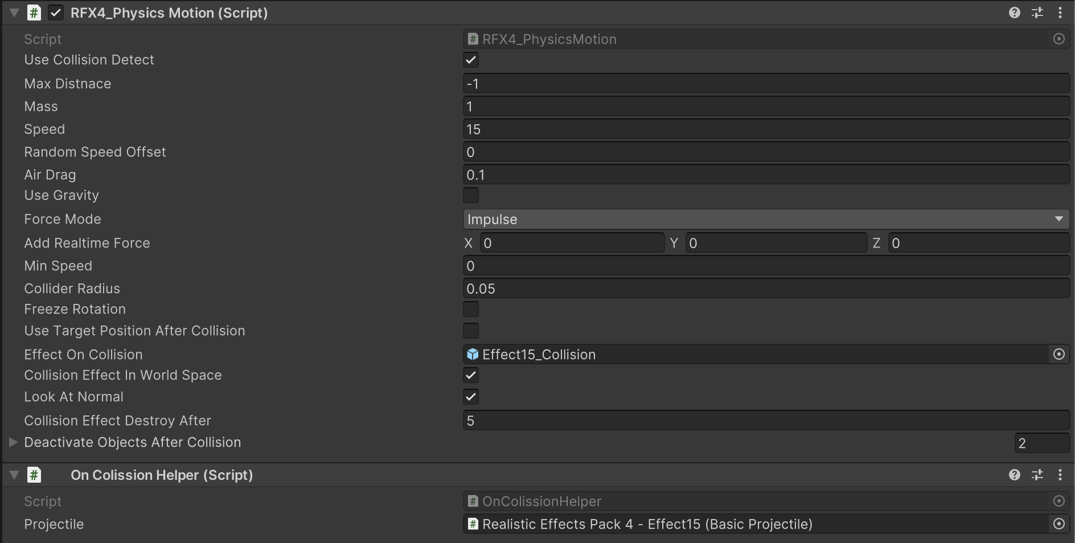1075x543 pixels.
Task: Collapse the RFX4_Physics Motion component
Action: coord(14,13)
